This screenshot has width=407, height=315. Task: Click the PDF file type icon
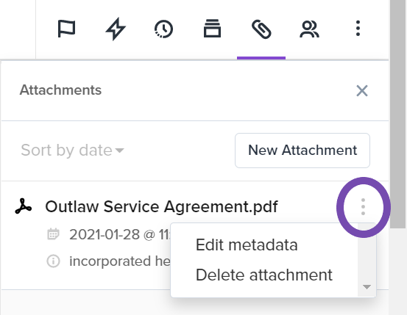click(24, 206)
